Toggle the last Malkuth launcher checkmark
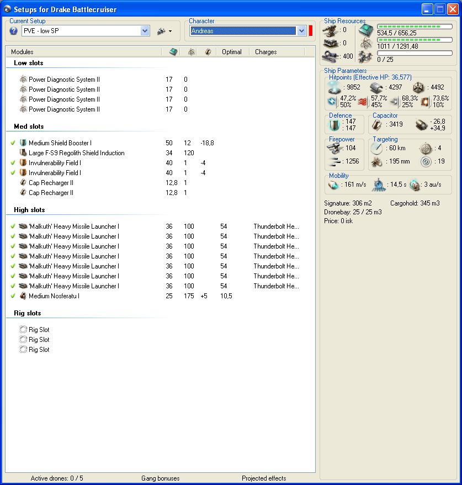The image size is (462, 485). [x=13, y=286]
